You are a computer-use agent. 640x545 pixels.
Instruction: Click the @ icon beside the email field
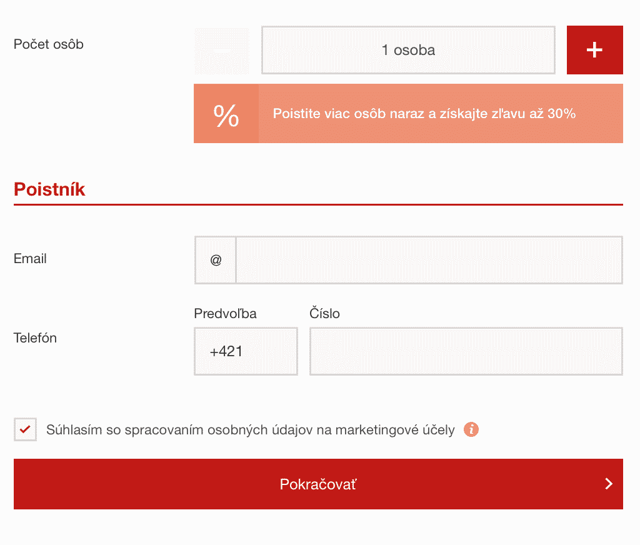(x=216, y=259)
